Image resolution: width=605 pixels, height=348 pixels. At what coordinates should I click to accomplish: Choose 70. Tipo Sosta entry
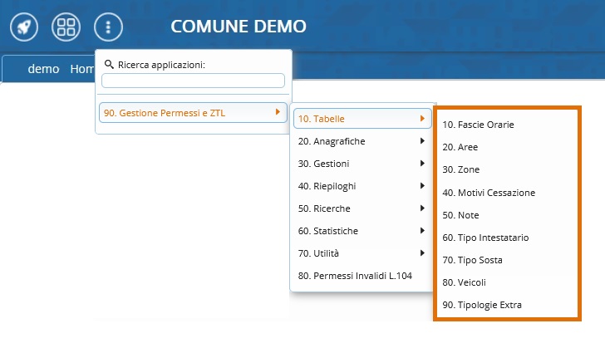(x=472, y=260)
